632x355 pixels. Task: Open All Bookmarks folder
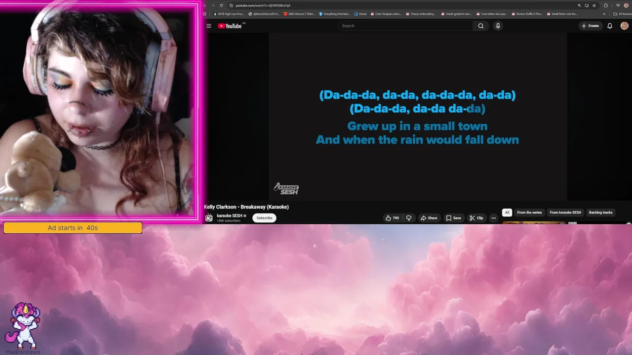click(x=622, y=14)
